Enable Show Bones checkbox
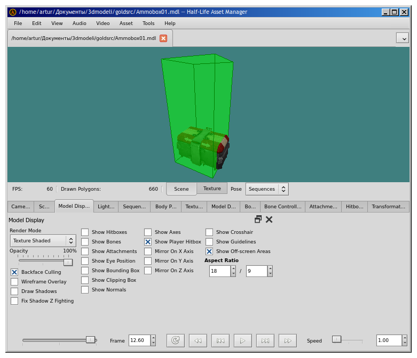The height and width of the screenshot is (358, 417). (85, 242)
